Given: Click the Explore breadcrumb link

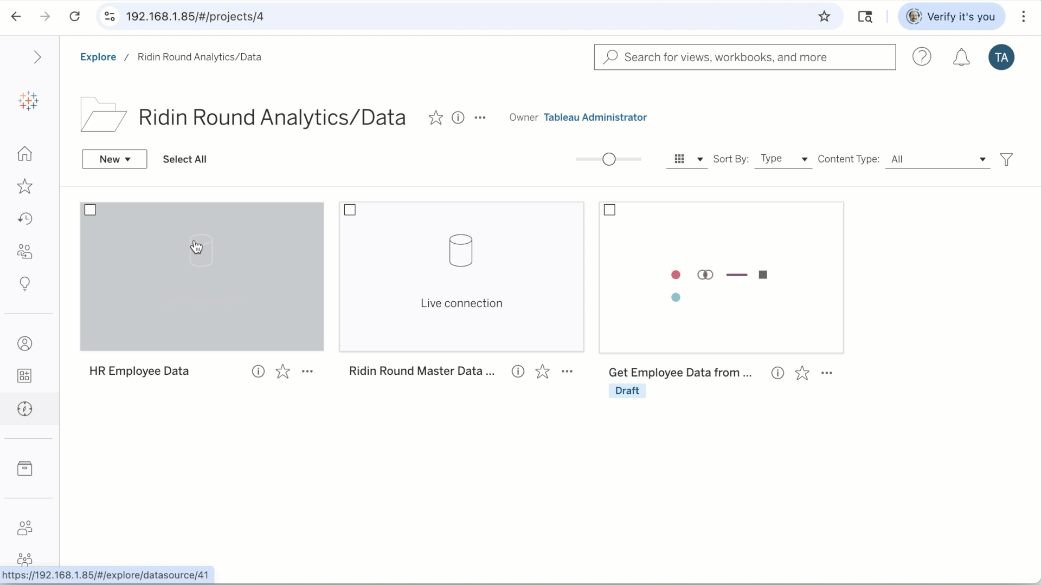Looking at the screenshot, I should pyautogui.click(x=98, y=57).
